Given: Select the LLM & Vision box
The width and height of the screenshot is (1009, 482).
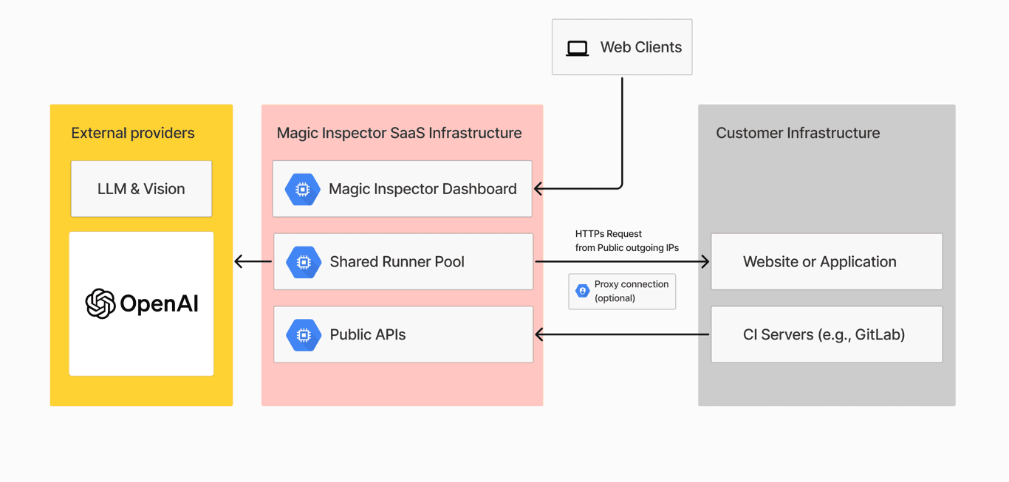Looking at the screenshot, I should point(141,189).
